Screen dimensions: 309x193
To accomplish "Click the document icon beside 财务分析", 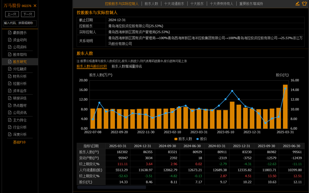I will (x=9, y=76).
